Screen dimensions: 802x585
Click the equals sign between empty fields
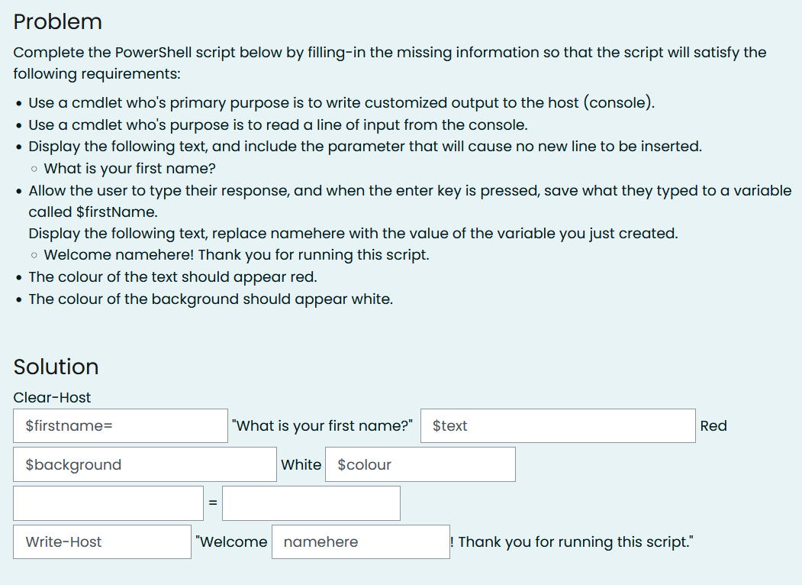[x=213, y=503]
